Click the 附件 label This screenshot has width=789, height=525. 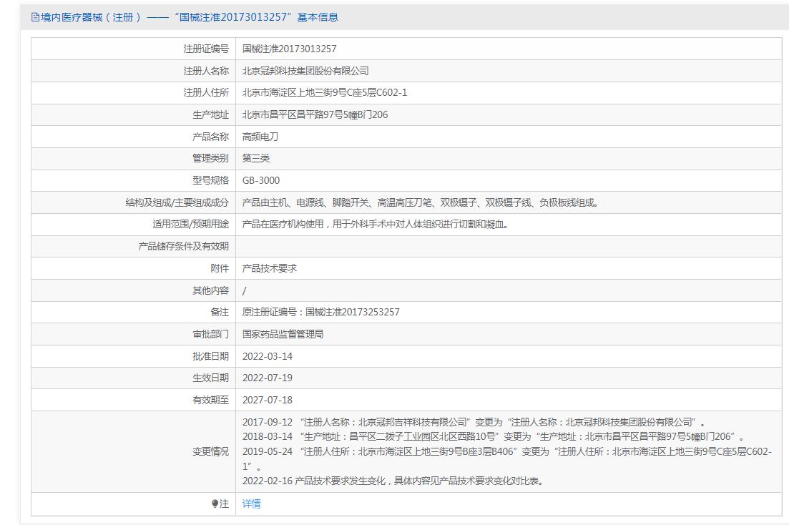(220, 268)
